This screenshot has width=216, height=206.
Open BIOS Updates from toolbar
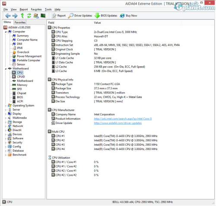point(106,16)
